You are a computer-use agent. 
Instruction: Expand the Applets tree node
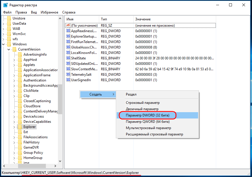pos(14,65)
